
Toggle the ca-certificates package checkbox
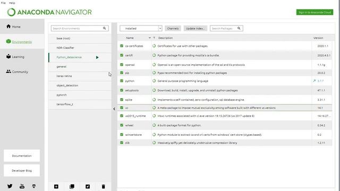click(122, 46)
